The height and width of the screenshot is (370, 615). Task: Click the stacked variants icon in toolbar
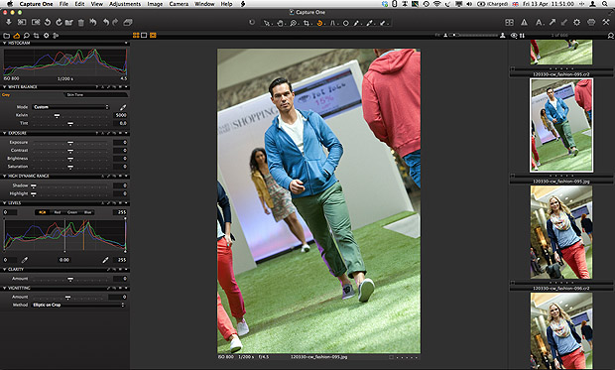[128, 23]
